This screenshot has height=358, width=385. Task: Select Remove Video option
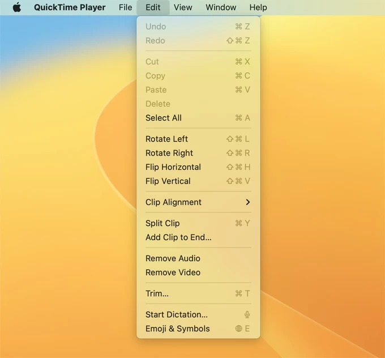[173, 272]
